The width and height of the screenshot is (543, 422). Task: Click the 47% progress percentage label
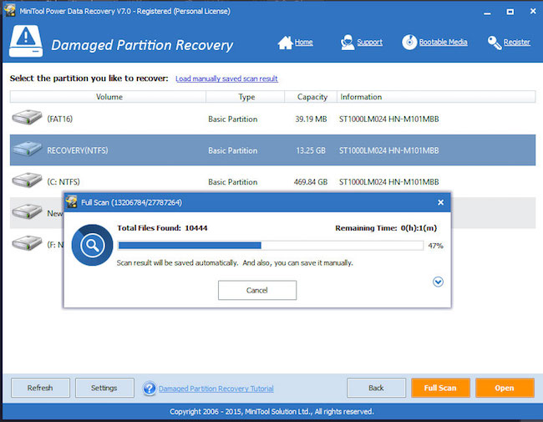point(435,246)
